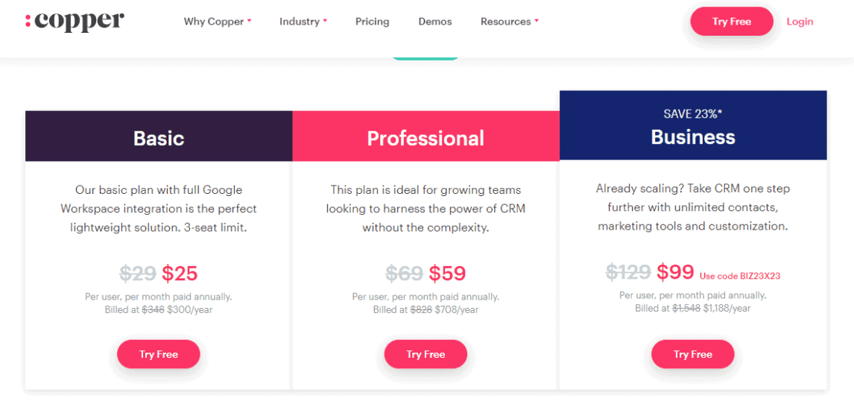
Task: Select the Professional plan header
Action: click(426, 136)
